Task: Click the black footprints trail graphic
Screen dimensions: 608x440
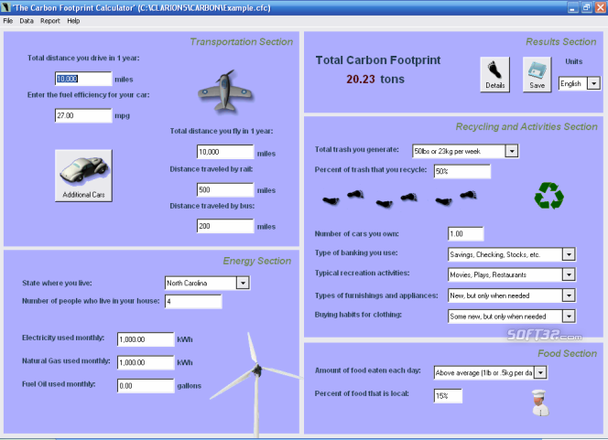Action: [400, 196]
